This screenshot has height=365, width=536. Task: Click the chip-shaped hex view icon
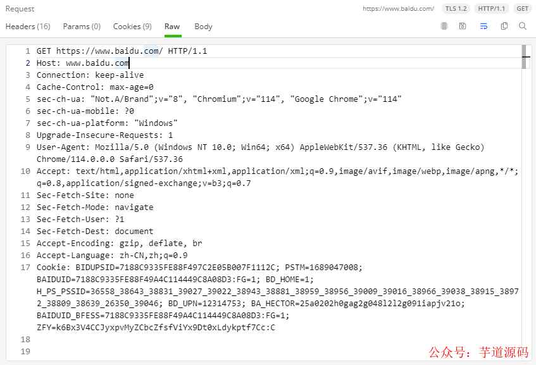point(444,26)
